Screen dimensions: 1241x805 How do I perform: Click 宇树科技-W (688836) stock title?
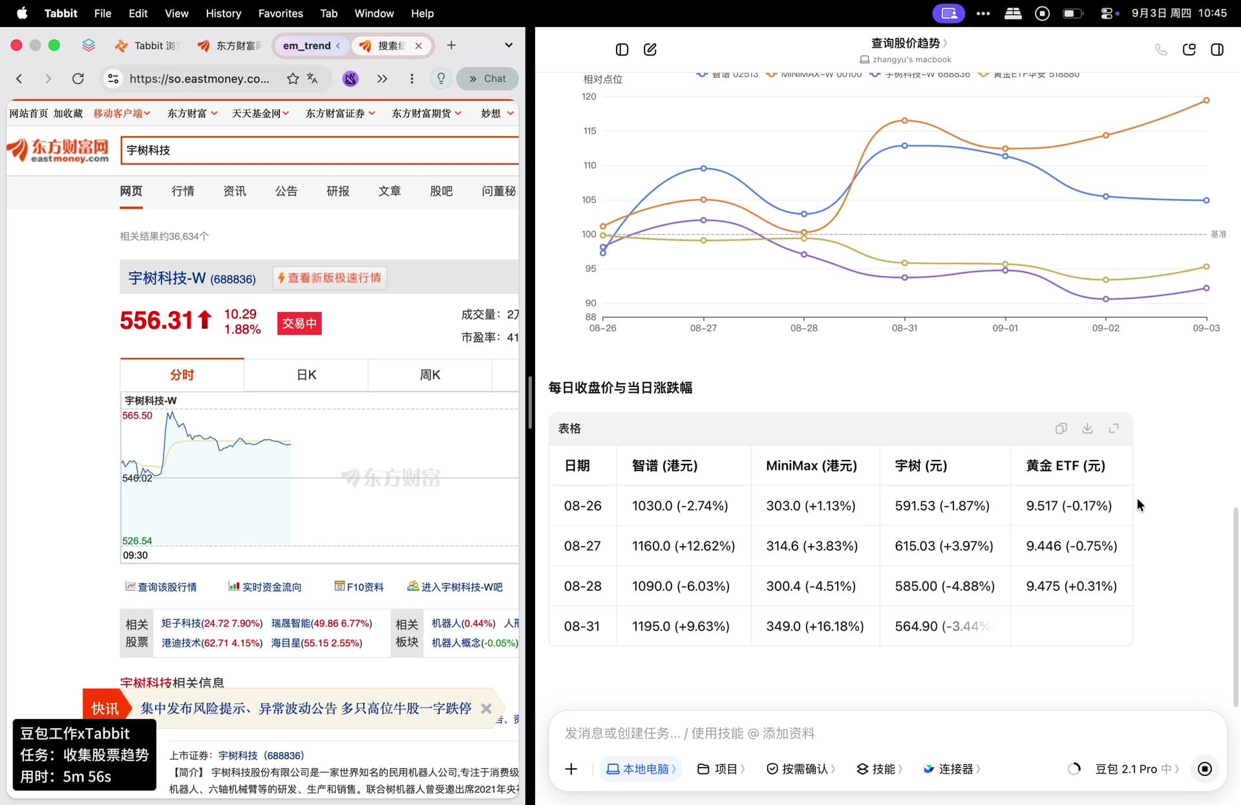pos(192,278)
